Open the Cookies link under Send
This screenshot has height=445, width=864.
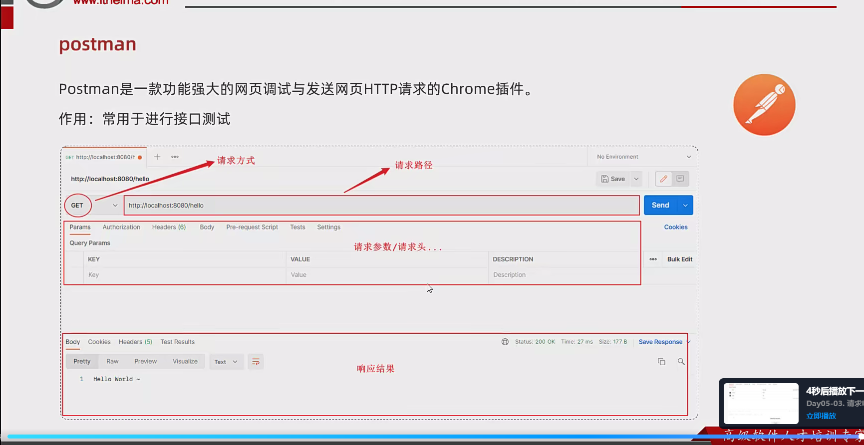click(676, 227)
